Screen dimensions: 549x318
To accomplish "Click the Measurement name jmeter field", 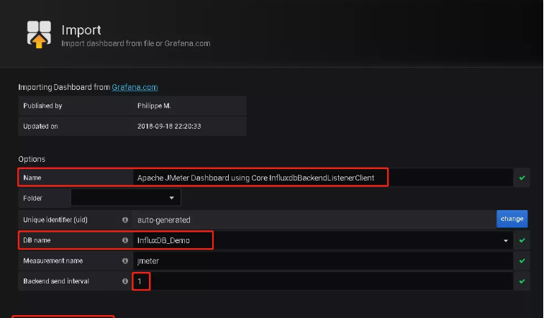I will (x=323, y=261).
